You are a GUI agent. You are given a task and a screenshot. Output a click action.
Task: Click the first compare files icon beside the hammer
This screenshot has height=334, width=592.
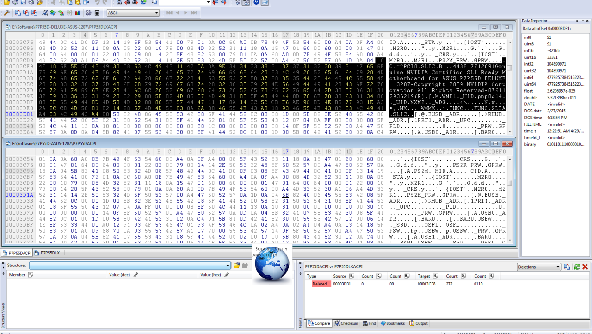[18, 12]
